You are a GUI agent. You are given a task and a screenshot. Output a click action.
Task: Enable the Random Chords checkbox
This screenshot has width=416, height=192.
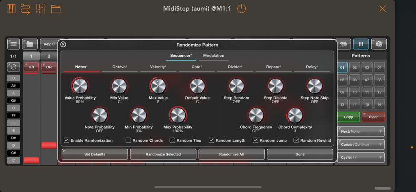[x=128, y=140]
